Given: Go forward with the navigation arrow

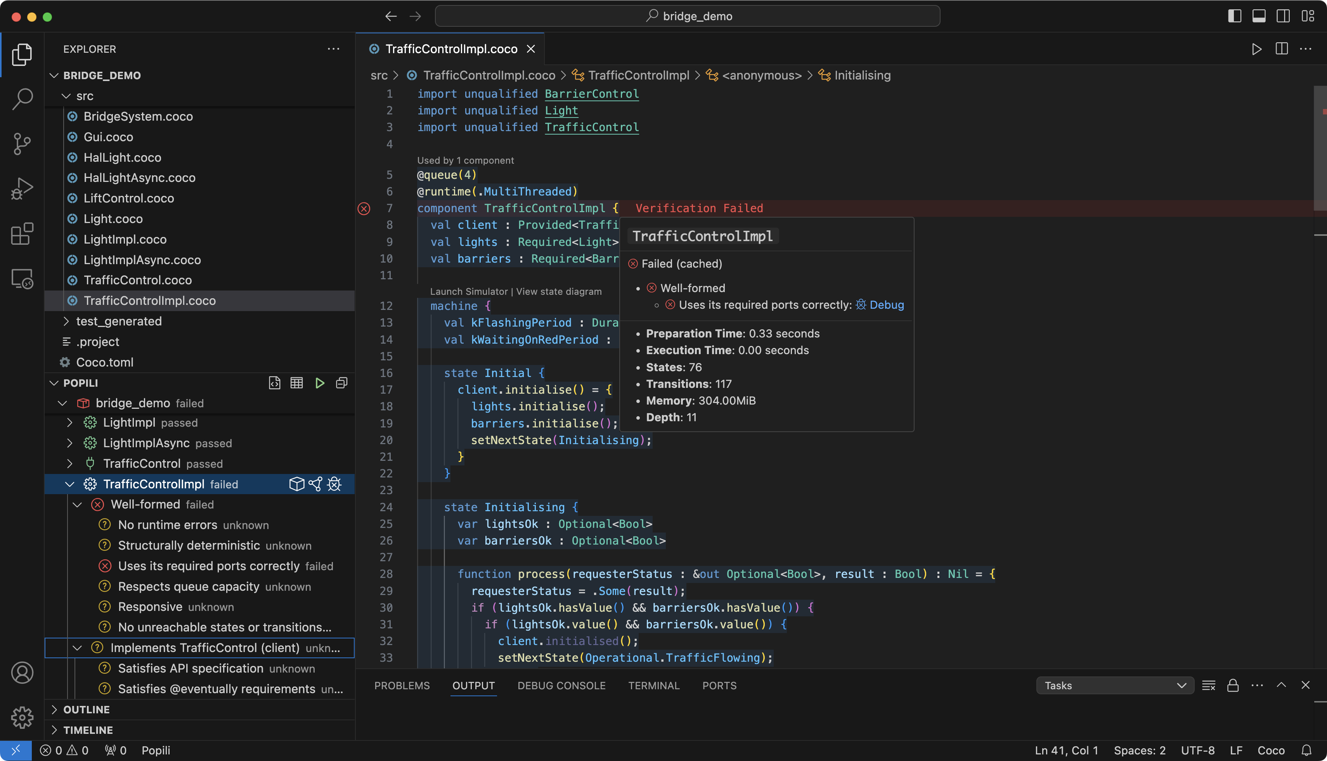Looking at the screenshot, I should (415, 16).
